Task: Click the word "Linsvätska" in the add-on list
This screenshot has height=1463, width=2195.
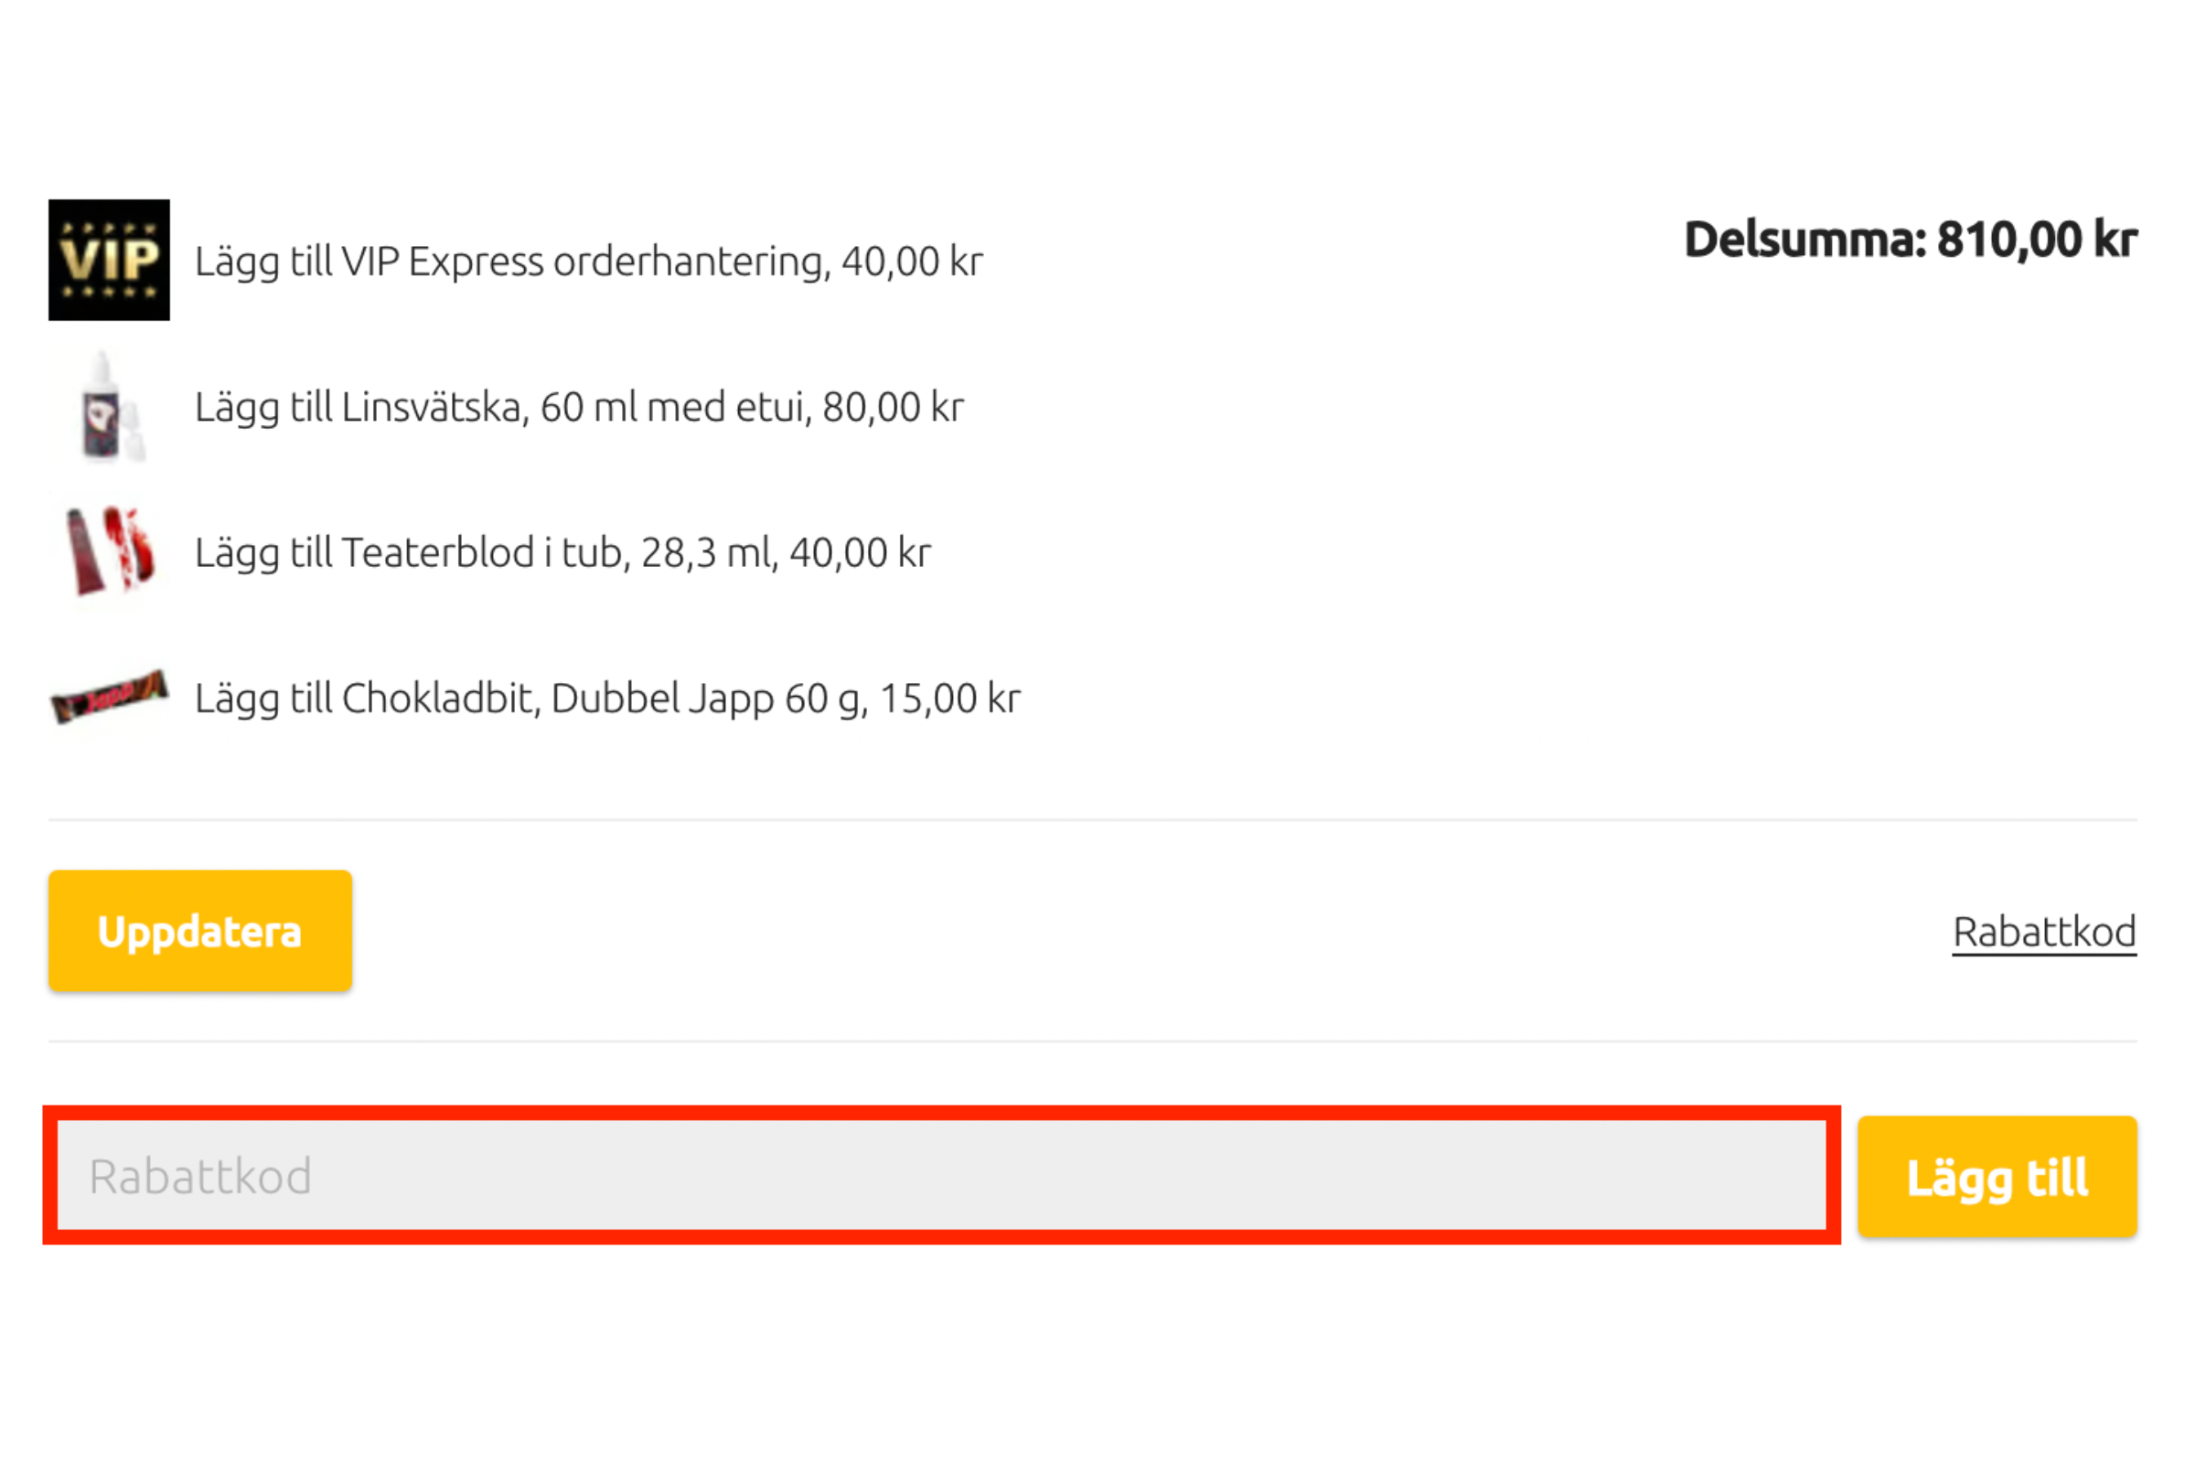Action: [431, 407]
